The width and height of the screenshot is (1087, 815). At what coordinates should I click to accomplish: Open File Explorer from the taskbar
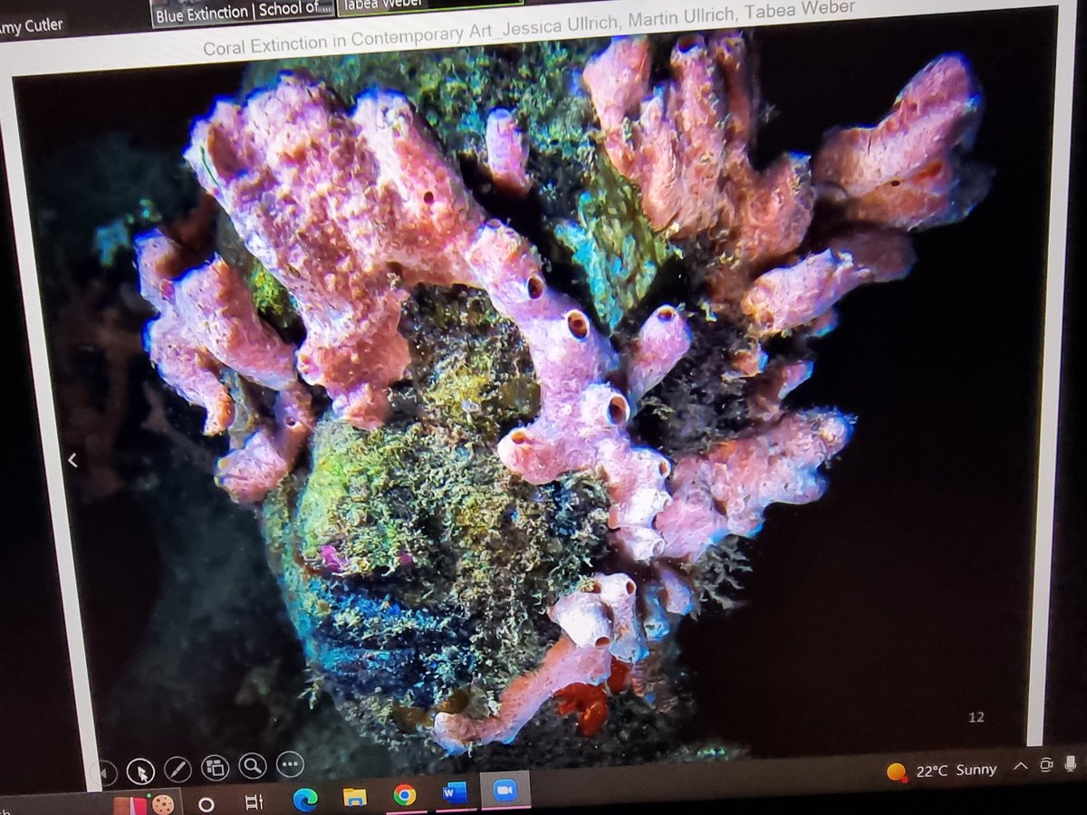pyautogui.click(x=354, y=797)
